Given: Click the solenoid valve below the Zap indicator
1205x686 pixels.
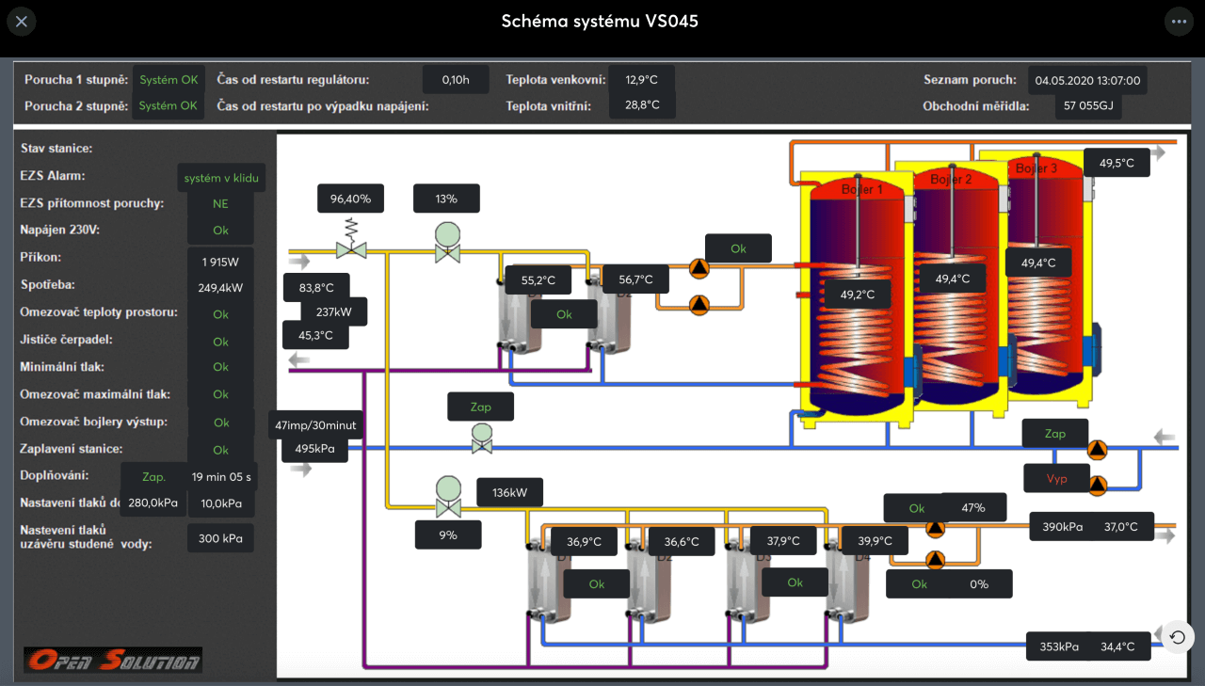Looking at the screenshot, I should pos(481,439).
